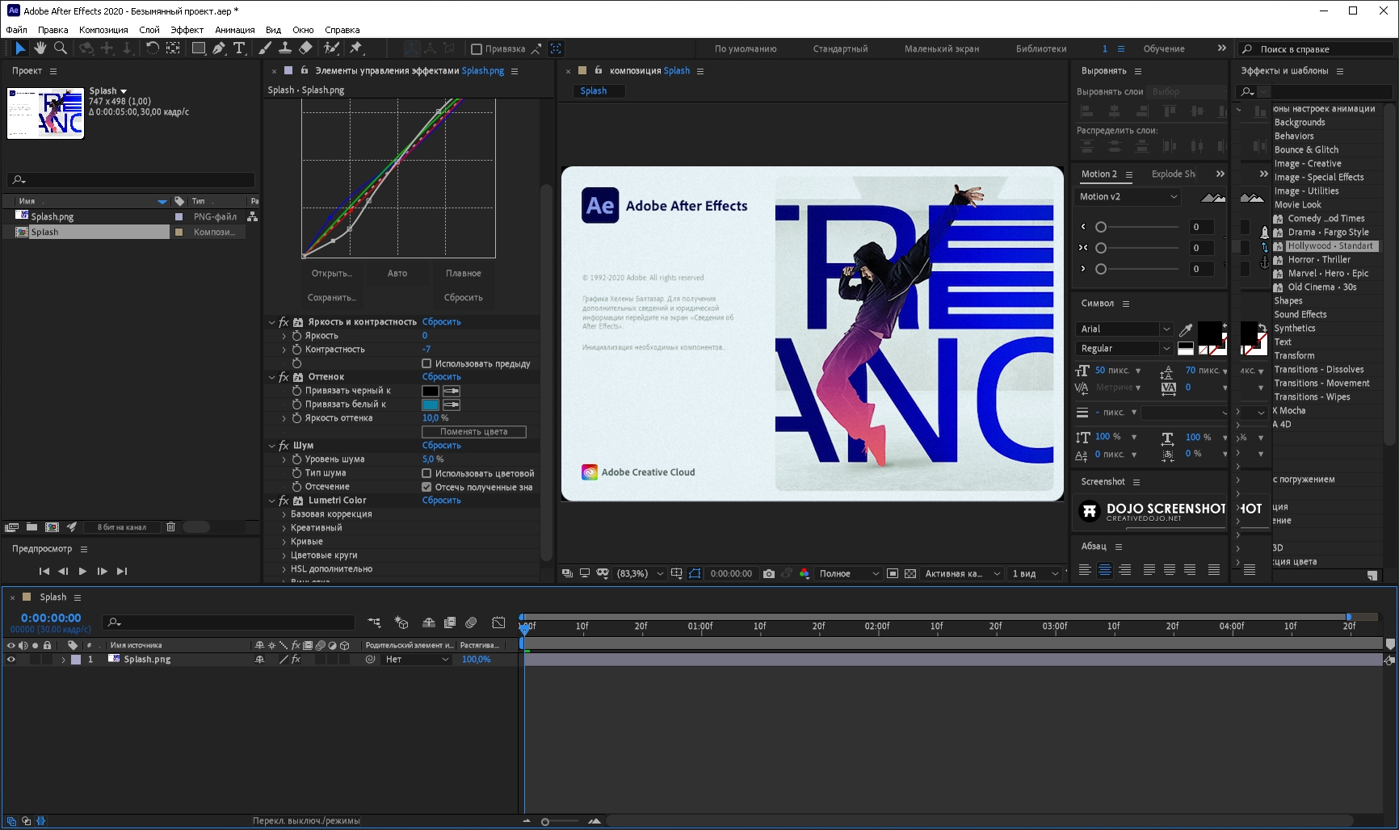
Task: Open the viewer resolution 'Полное' dropdown
Action: point(848,574)
